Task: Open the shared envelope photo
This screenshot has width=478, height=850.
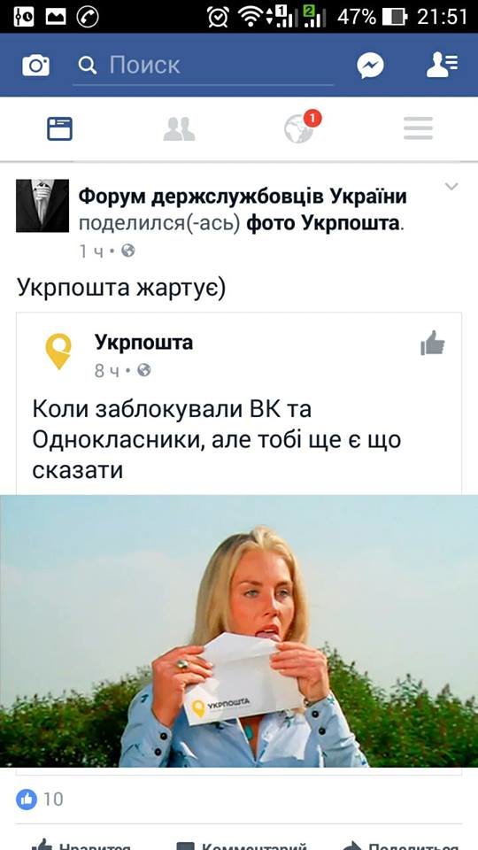Action: [239, 631]
